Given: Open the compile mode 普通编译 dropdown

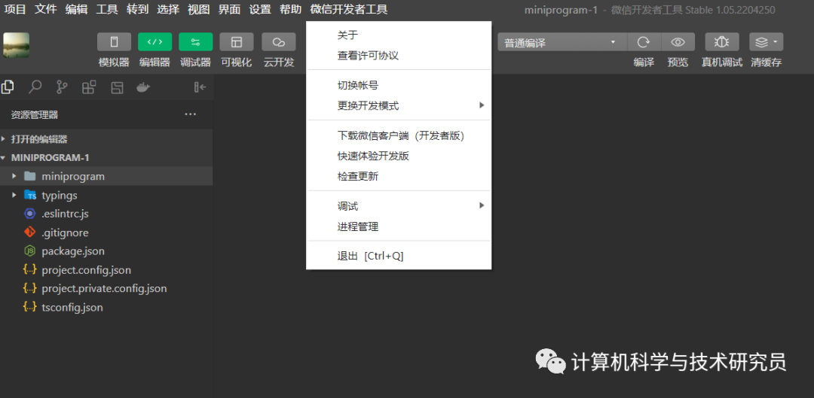Looking at the screenshot, I should pyautogui.click(x=562, y=42).
